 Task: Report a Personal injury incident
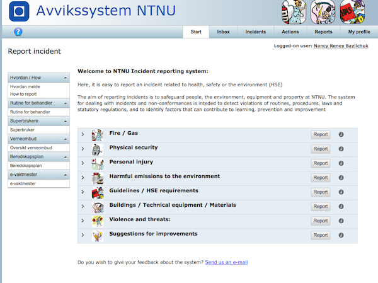click(321, 163)
